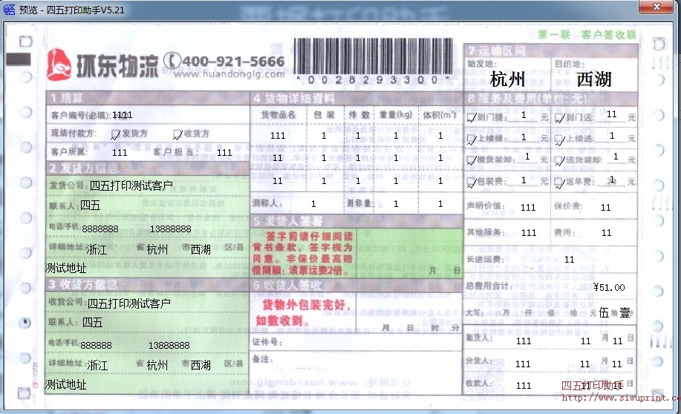Click the 收款人 value 111
Screen dimensions: 681x414
pyautogui.click(x=524, y=385)
